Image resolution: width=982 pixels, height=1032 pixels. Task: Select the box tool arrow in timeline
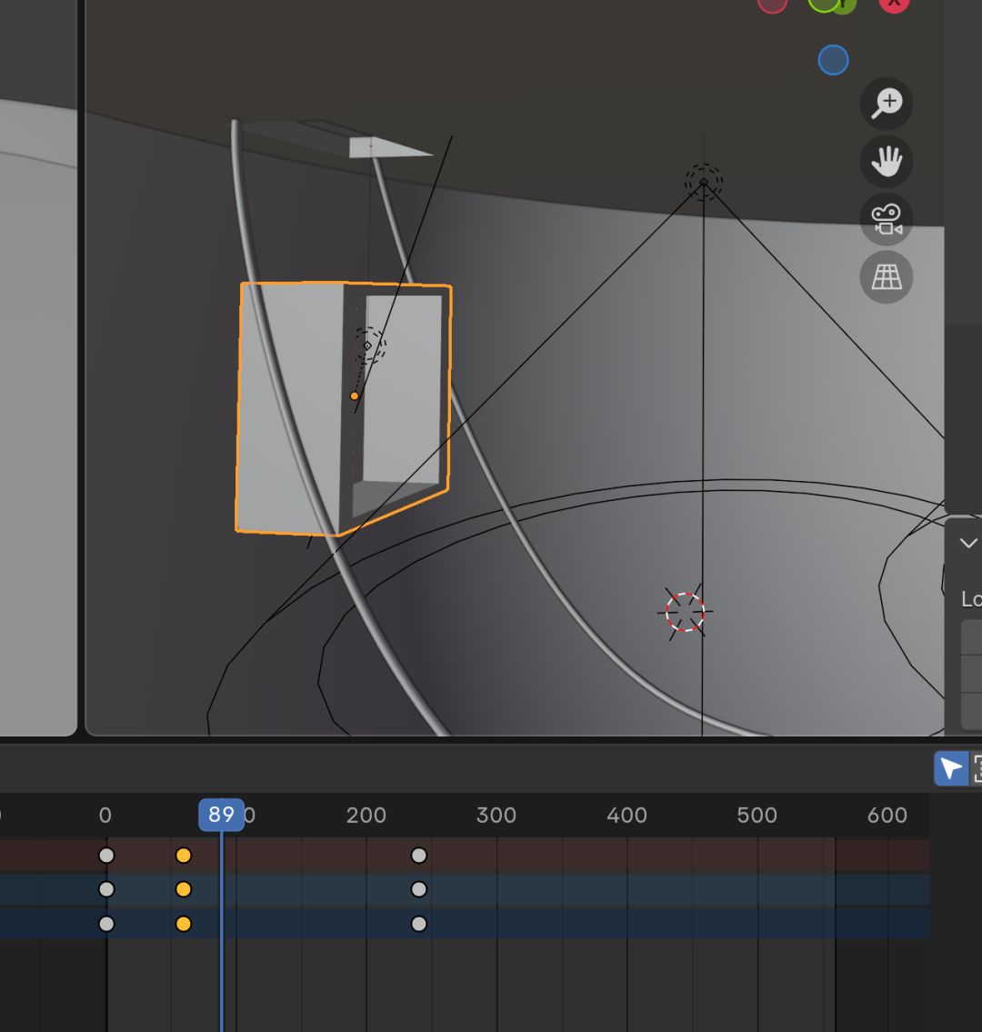[x=951, y=768]
